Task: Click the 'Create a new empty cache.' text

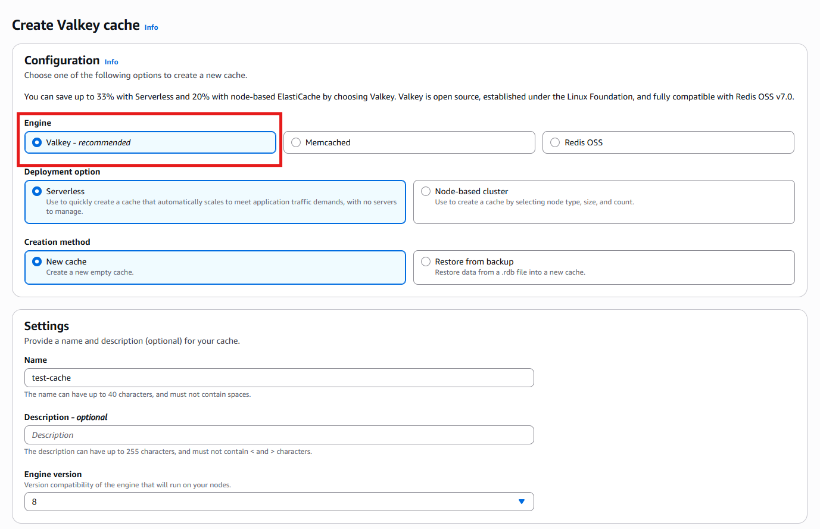Action: pos(90,272)
